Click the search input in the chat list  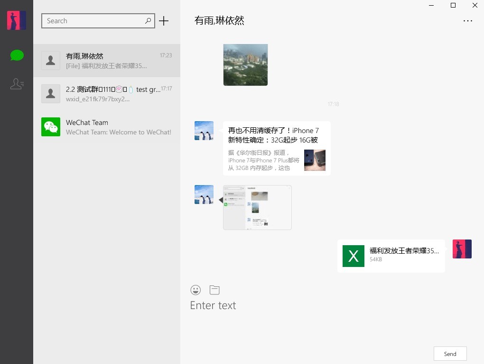click(x=93, y=21)
